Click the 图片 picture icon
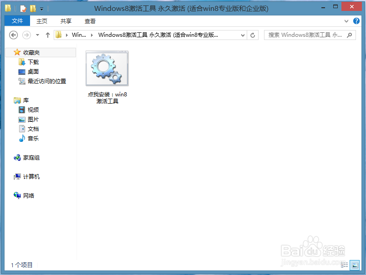Image resolution: width=366 pixels, height=275 pixels. click(x=22, y=120)
